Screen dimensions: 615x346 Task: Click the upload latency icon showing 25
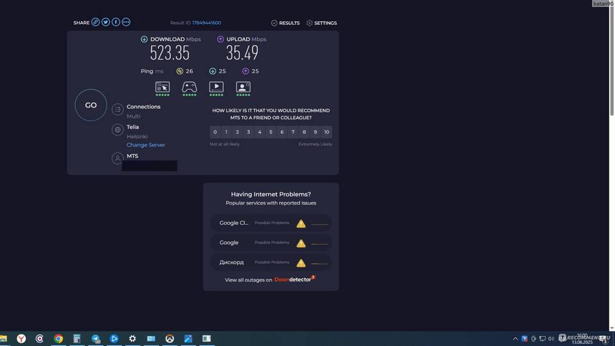coord(245,71)
